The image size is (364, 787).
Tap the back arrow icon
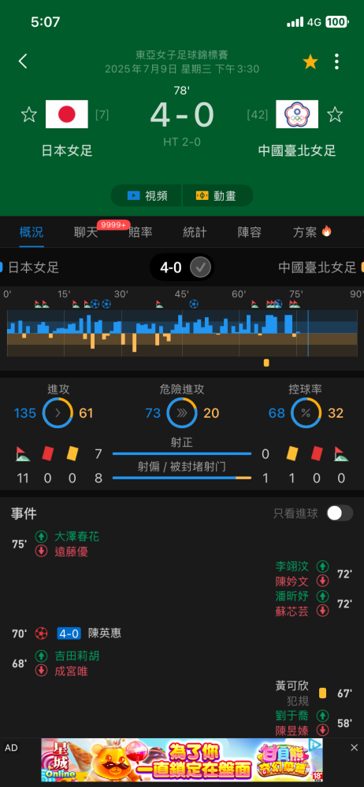point(23,61)
